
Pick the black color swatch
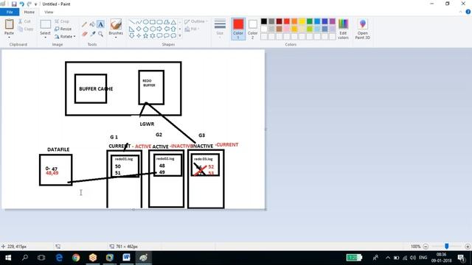click(x=264, y=21)
